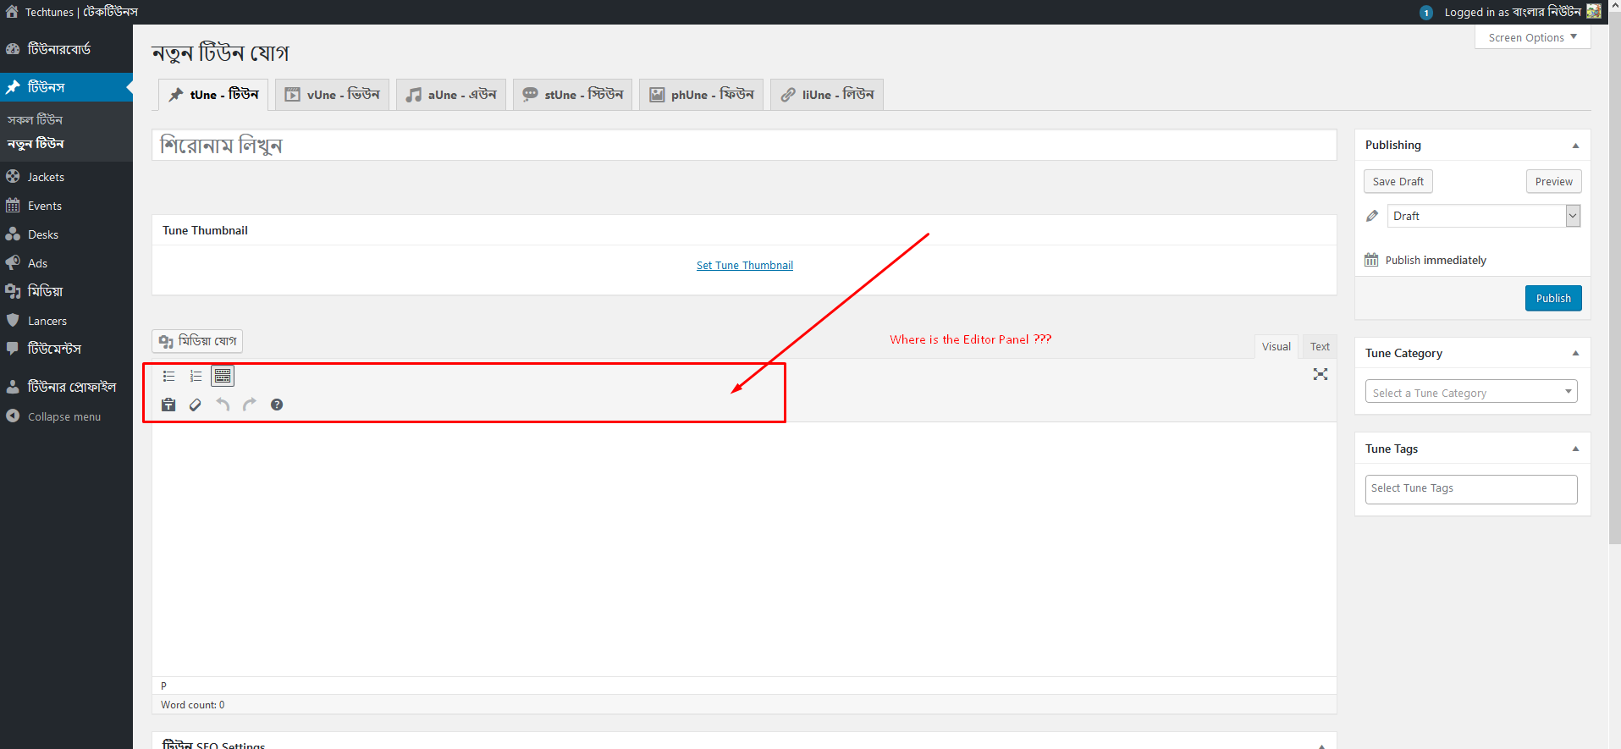Click the clear formatting eraser icon
This screenshot has width=1621, height=749.
(196, 405)
